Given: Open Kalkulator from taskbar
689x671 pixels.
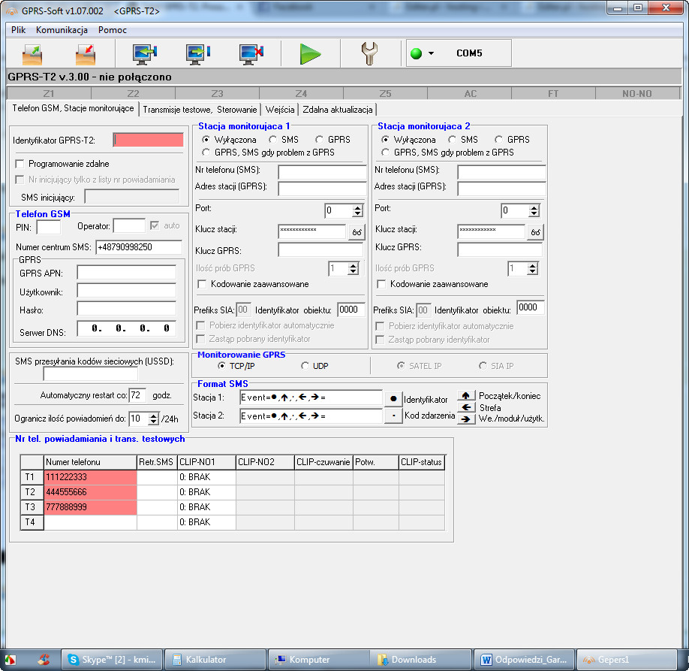Looking at the screenshot, I should (215, 660).
